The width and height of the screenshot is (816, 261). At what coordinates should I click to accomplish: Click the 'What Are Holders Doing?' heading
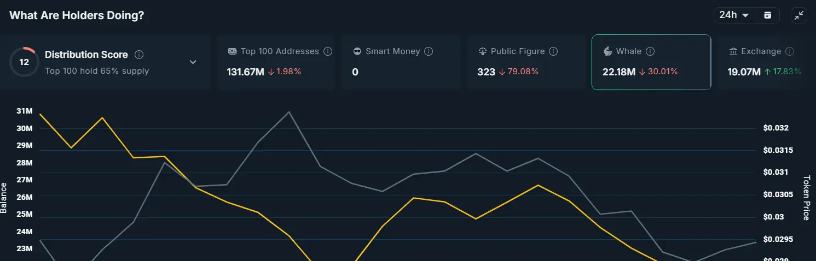(77, 15)
